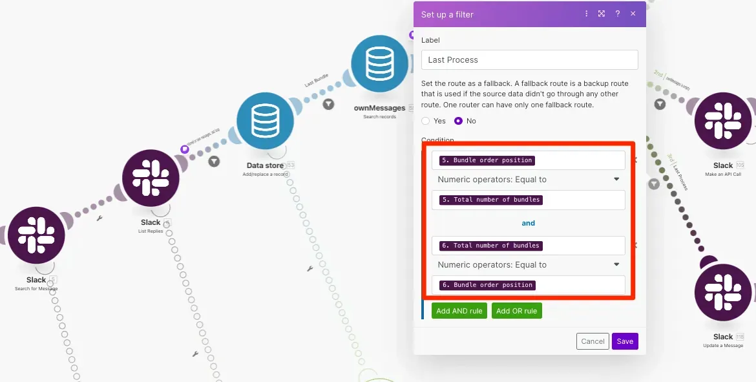Click module number badge next to Data store
The image size is (756, 382).
pyautogui.click(x=290, y=165)
